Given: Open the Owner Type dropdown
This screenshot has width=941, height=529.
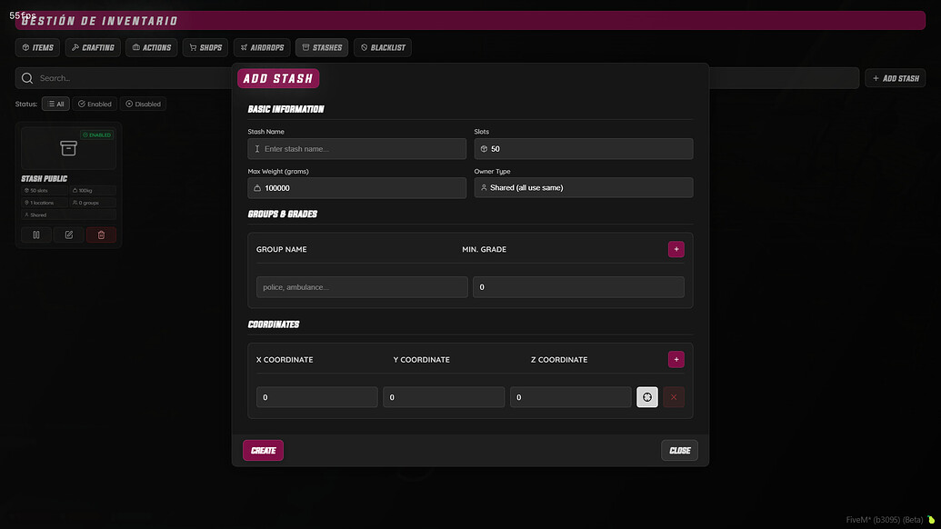Looking at the screenshot, I should [x=583, y=187].
